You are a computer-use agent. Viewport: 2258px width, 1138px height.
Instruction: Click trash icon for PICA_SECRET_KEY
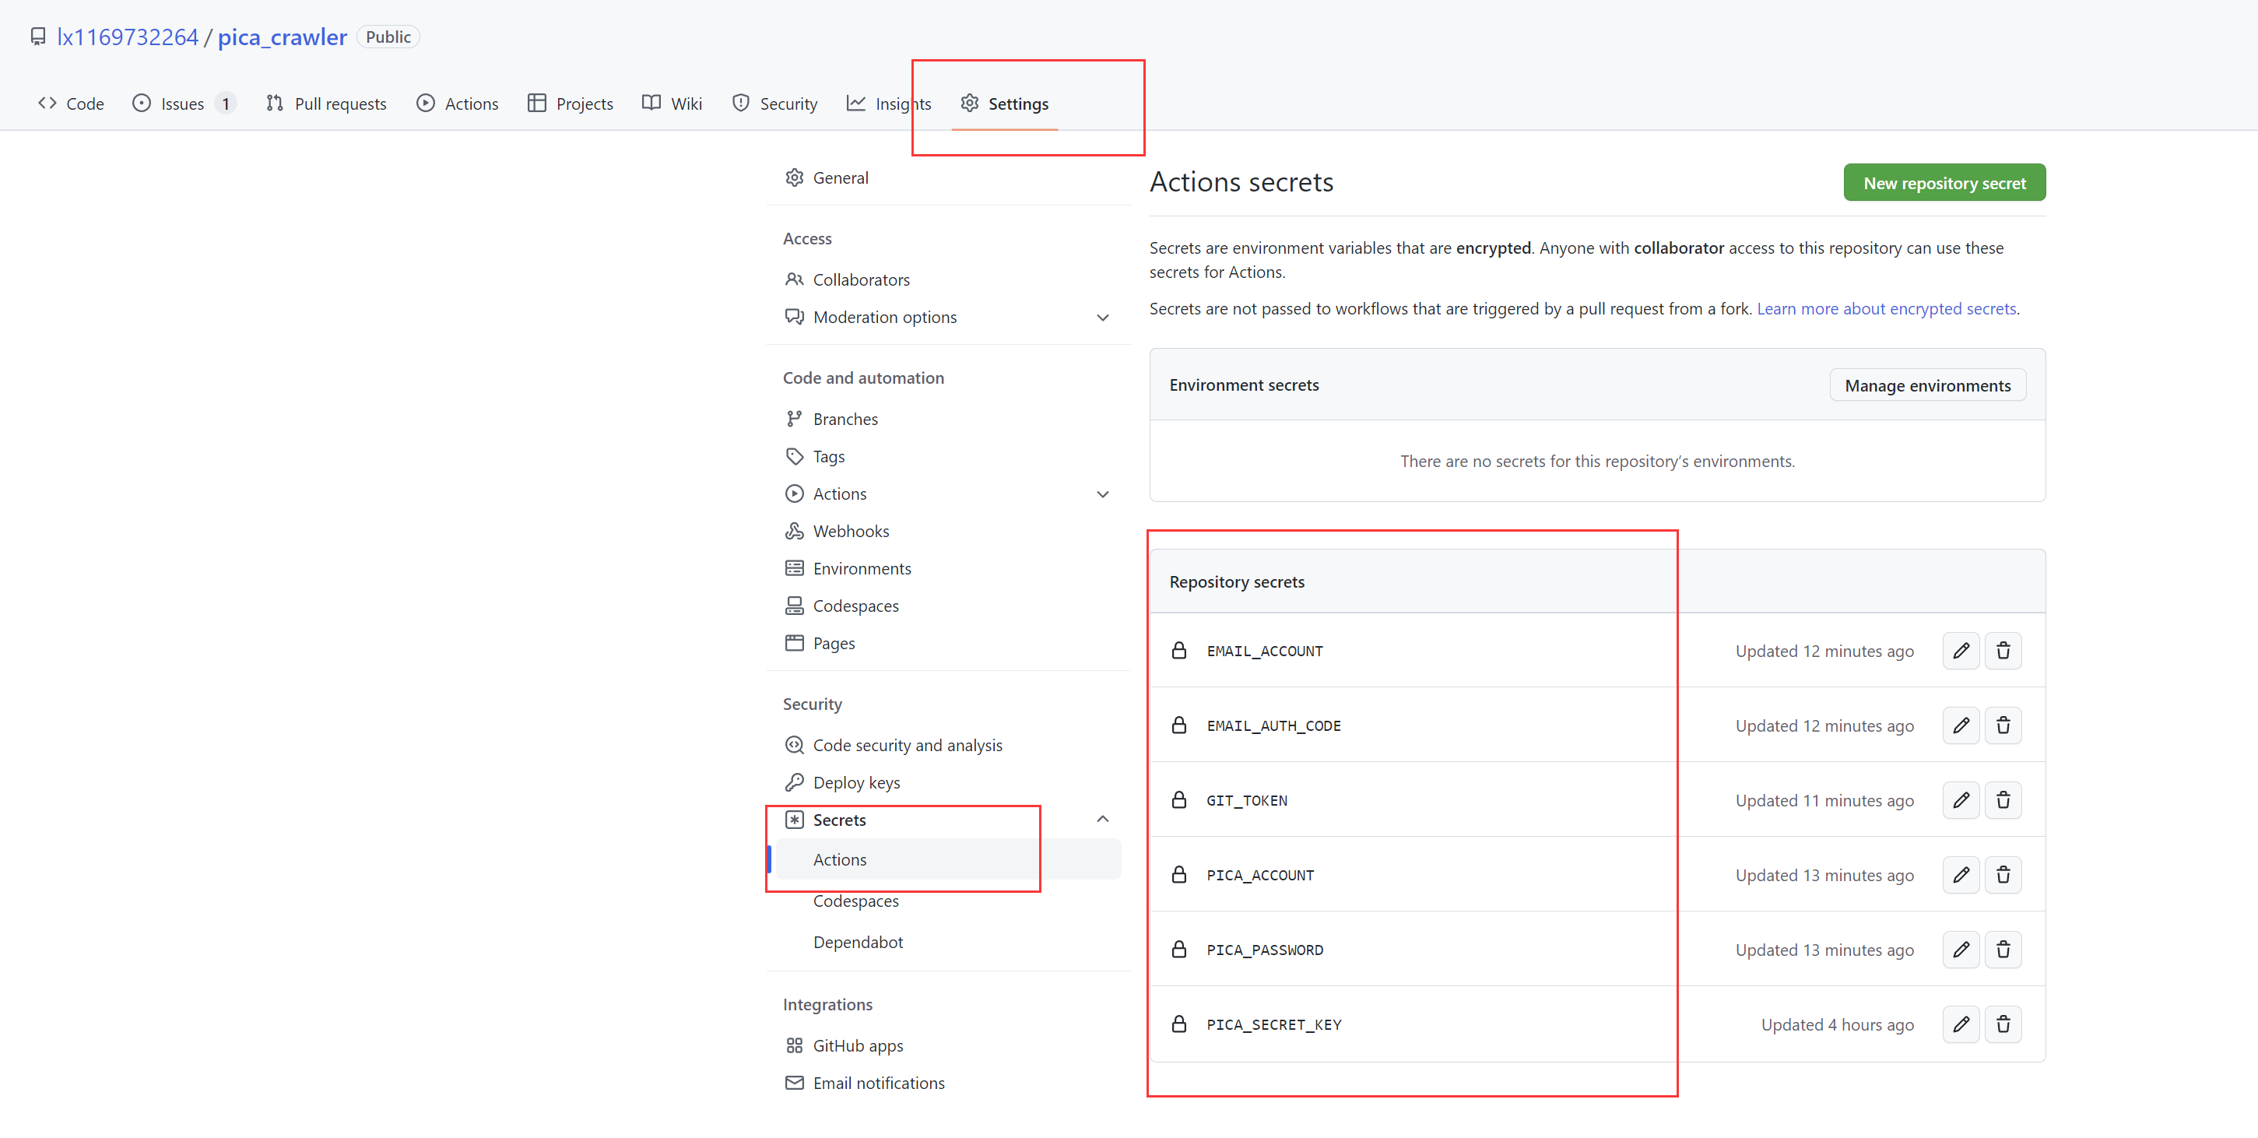pos(2002,1024)
